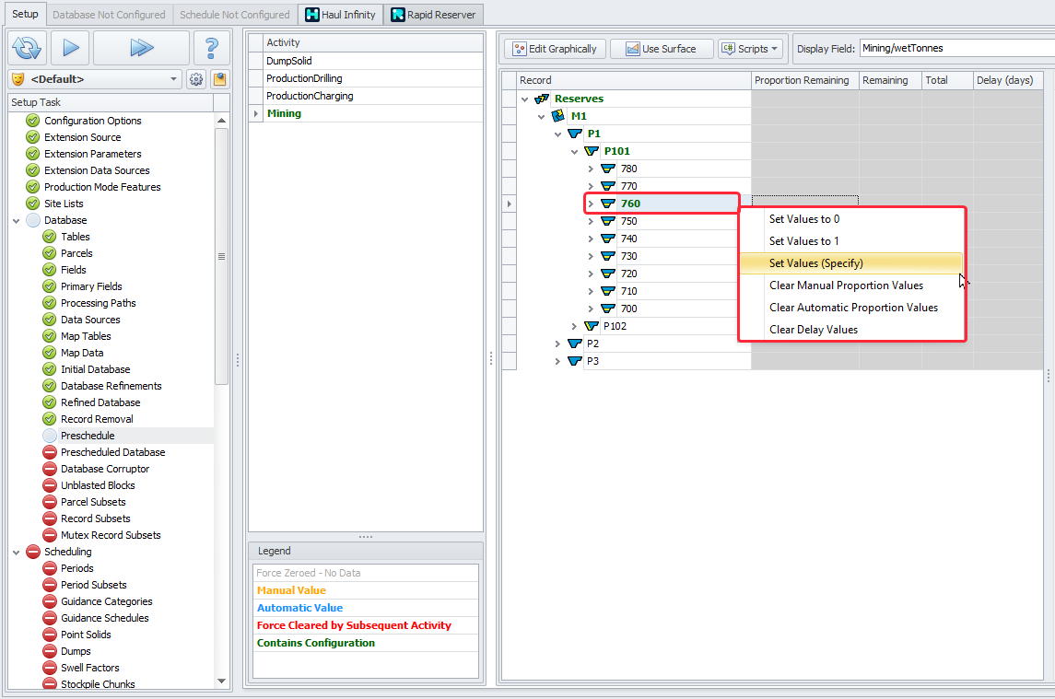Click the gear settings icon beside Default
The height and width of the screenshot is (699, 1055).
point(196,79)
